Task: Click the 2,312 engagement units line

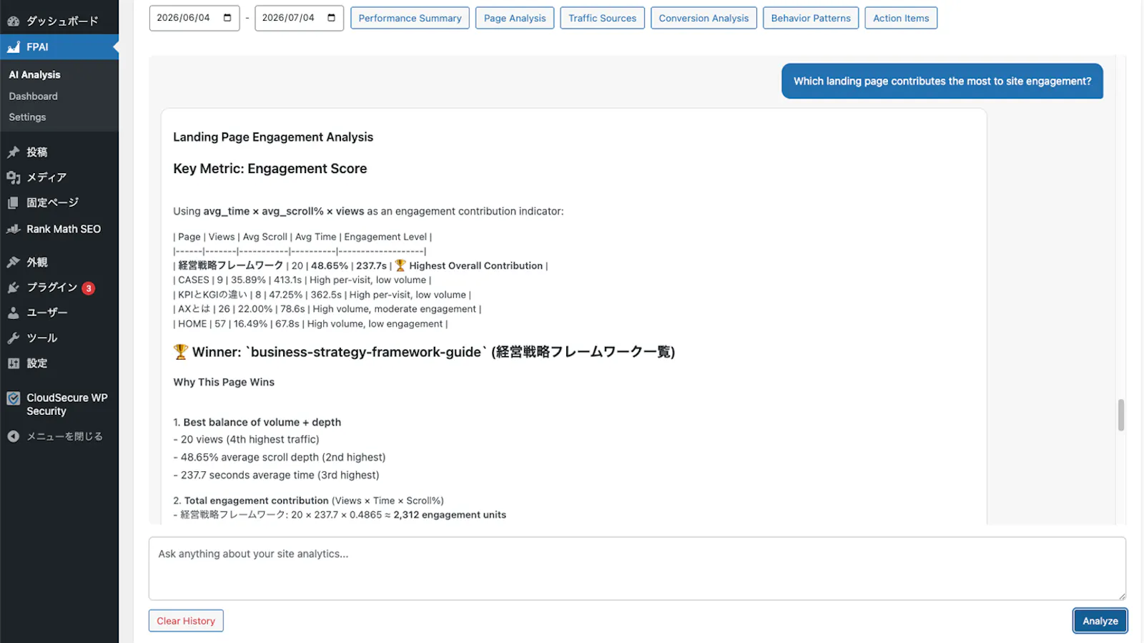Action: [340, 515]
